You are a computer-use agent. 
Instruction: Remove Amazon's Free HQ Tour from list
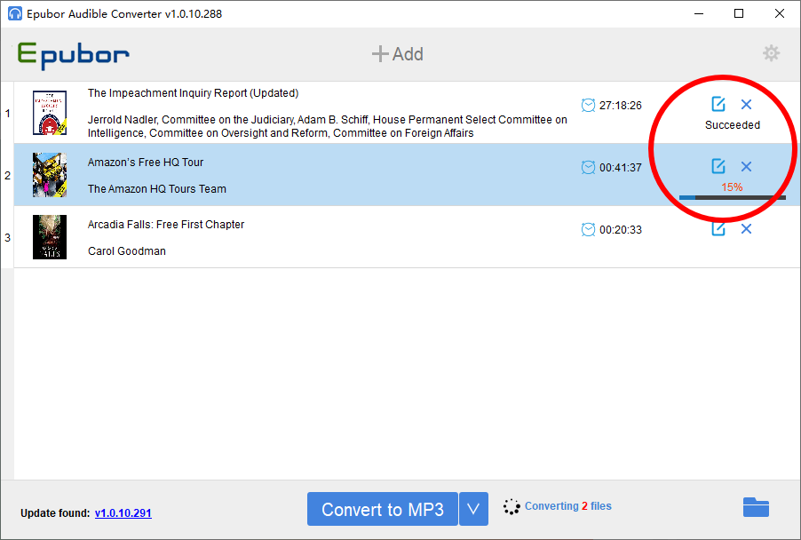[746, 167]
